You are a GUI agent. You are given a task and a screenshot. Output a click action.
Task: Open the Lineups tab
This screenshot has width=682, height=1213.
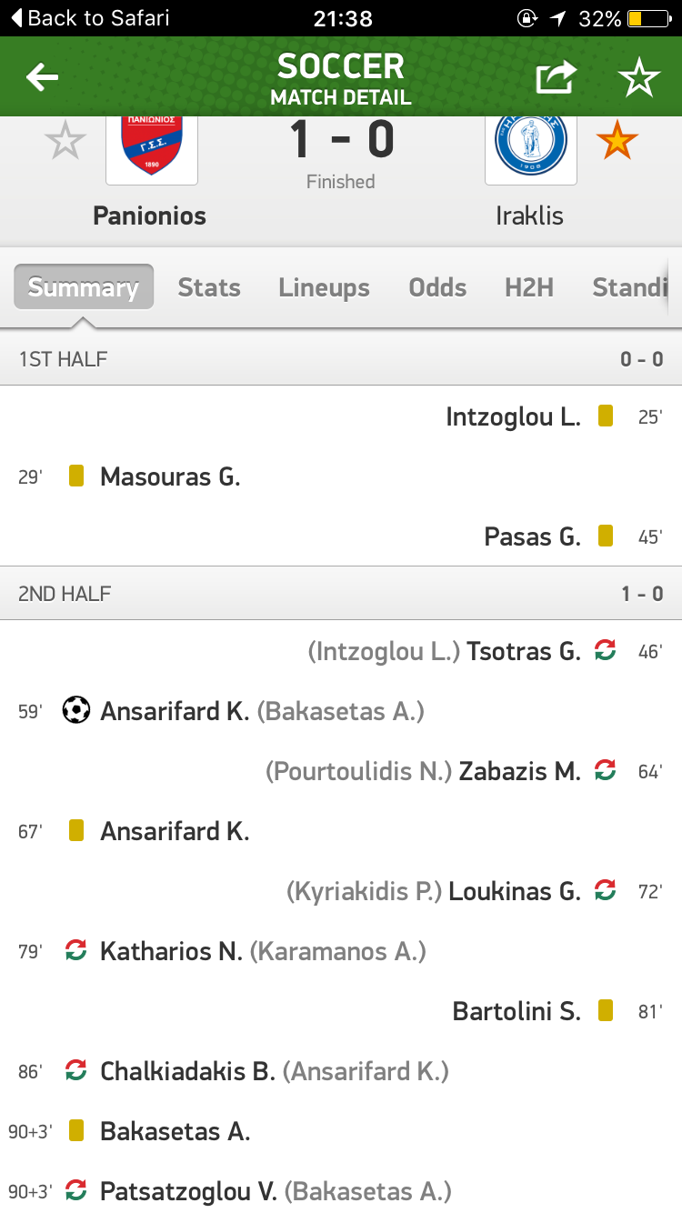click(324, 287)
